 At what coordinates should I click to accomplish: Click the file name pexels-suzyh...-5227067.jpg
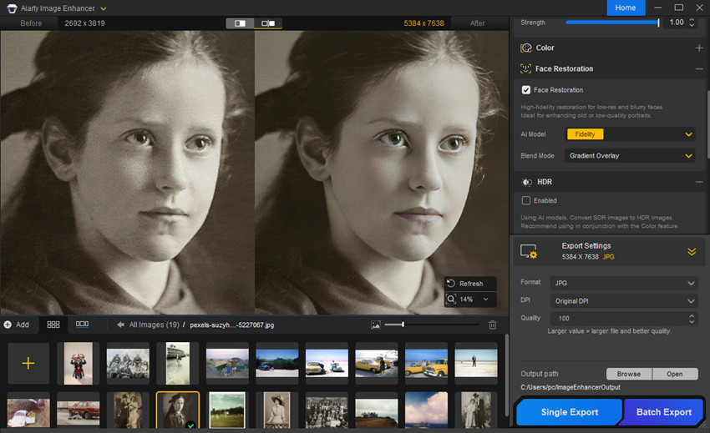(x=232, y=325)
